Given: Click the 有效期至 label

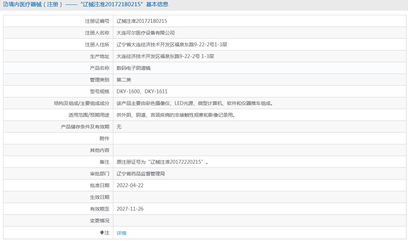Looking at the screenshot, I should tap(99, 209).
